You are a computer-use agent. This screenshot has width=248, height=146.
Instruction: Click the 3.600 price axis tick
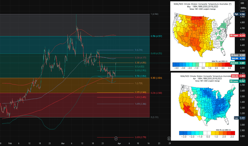click(x=242, y=91)
